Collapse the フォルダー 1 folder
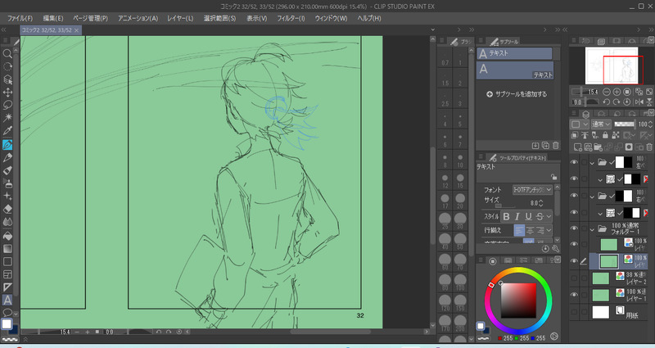This screenshot has height=348, width=655. 592,229
